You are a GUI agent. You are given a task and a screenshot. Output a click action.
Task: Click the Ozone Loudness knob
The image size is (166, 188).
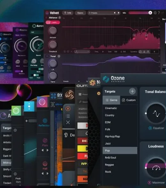coord(156,168)
